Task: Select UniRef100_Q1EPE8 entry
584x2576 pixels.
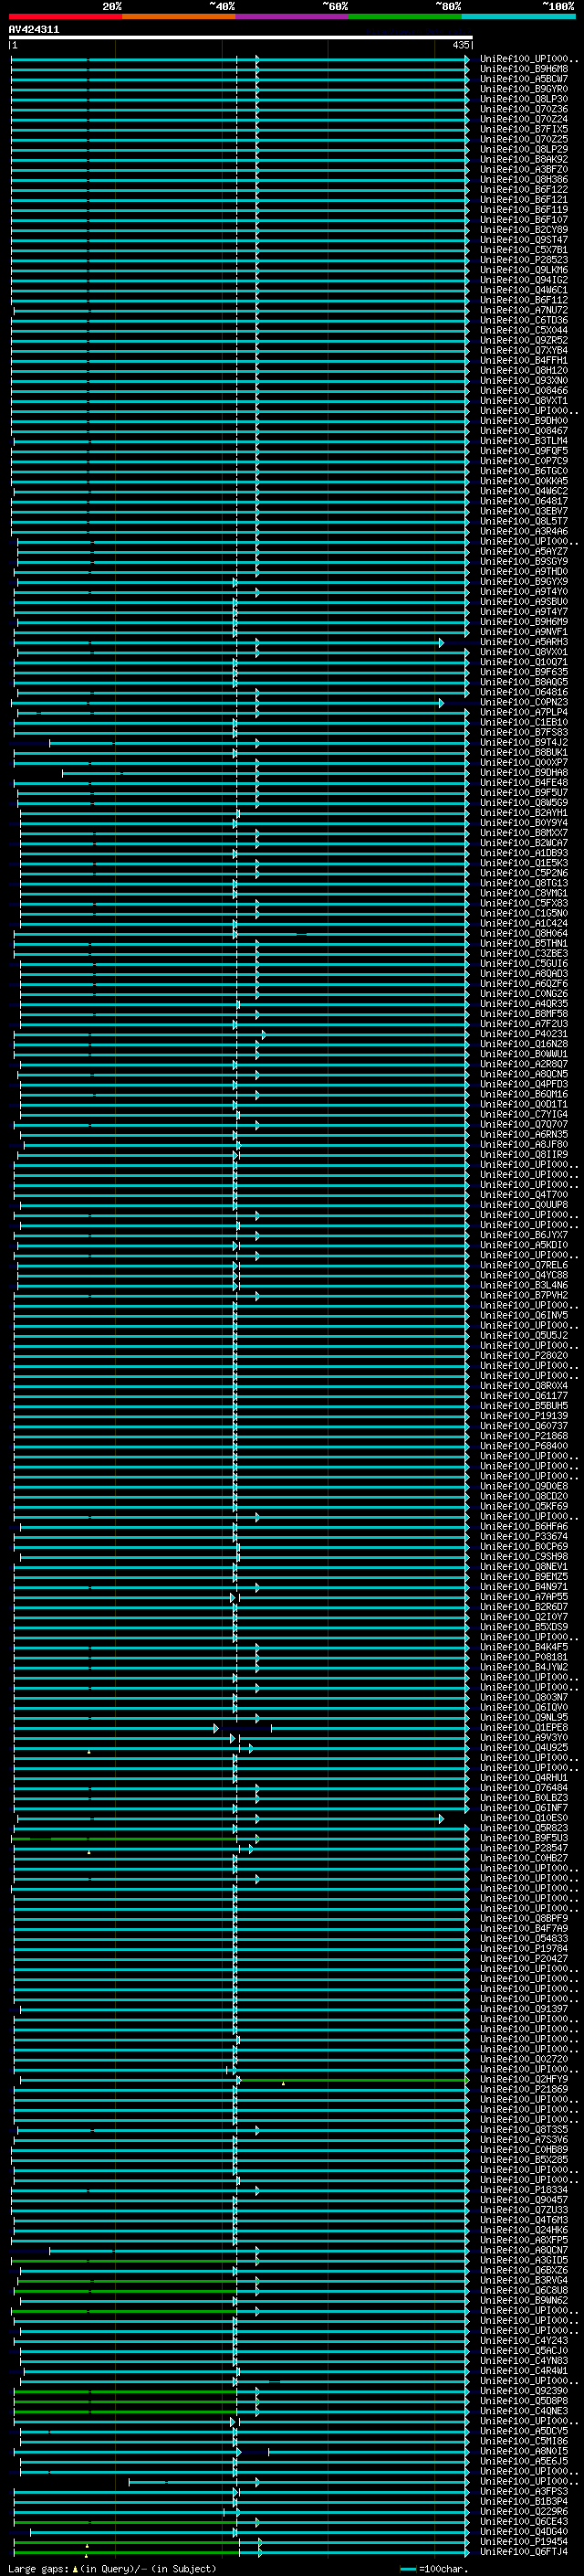Action: (x=524, y=1727)
